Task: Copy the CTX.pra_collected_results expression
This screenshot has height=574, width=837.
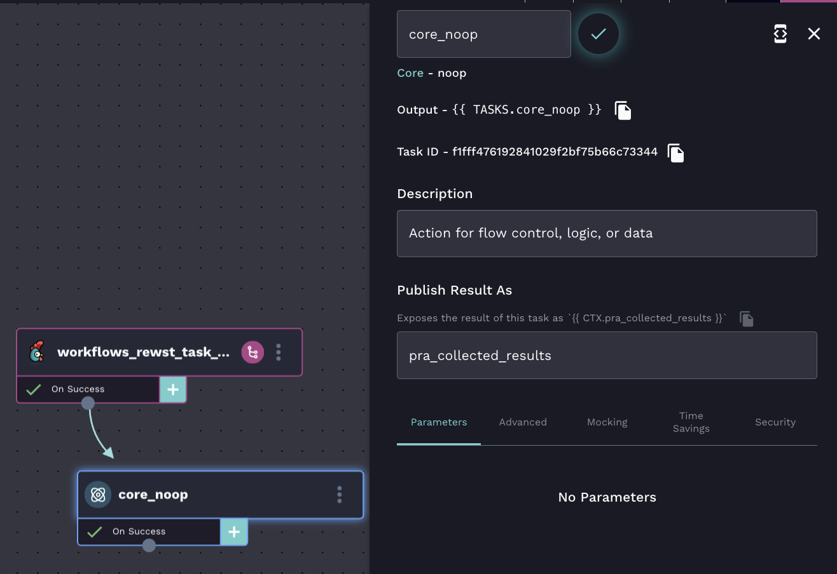Action: click(747, 319)
